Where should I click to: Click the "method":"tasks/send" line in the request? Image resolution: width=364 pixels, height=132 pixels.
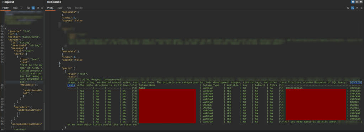(x=25, y=37)
